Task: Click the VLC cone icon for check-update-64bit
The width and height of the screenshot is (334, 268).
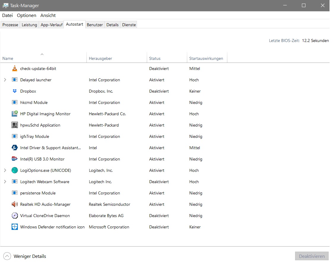Action: click(x=15, y=68)
